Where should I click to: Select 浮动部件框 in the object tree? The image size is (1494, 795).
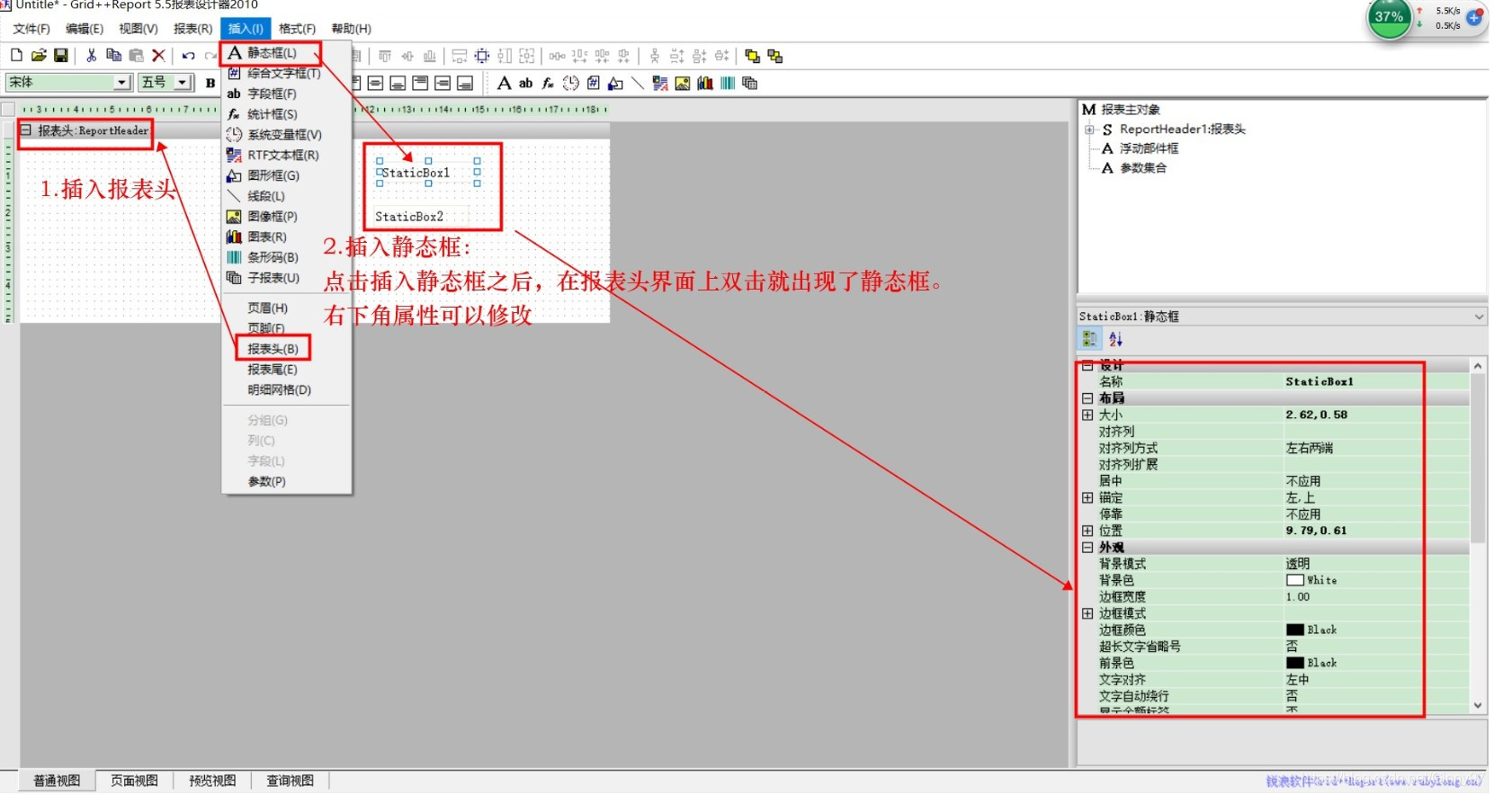pyautogui.click(x=1150, y=149)
